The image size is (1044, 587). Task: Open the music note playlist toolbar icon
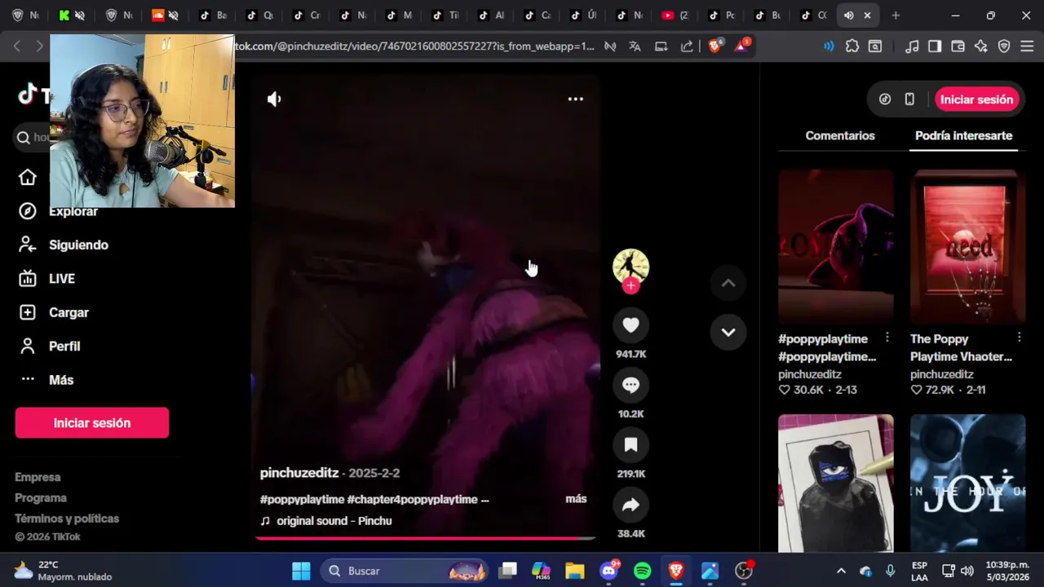912,46
